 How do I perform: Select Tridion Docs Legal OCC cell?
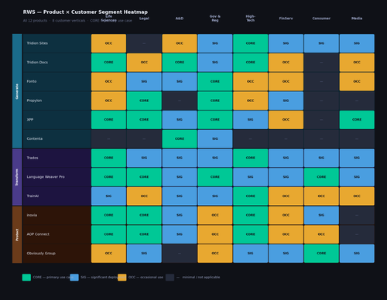point(144,63)
